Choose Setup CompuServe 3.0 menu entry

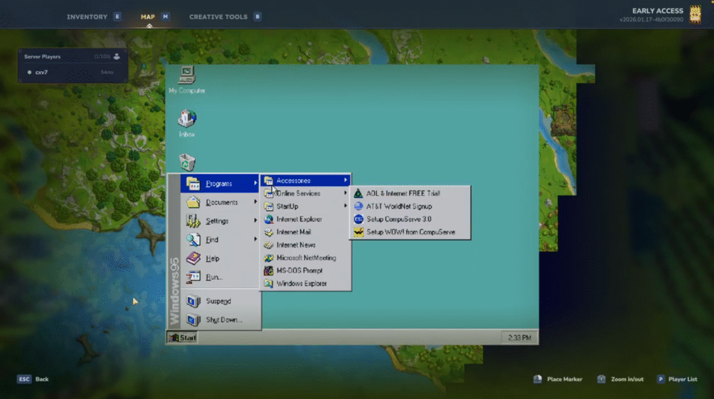coord(410,219)
